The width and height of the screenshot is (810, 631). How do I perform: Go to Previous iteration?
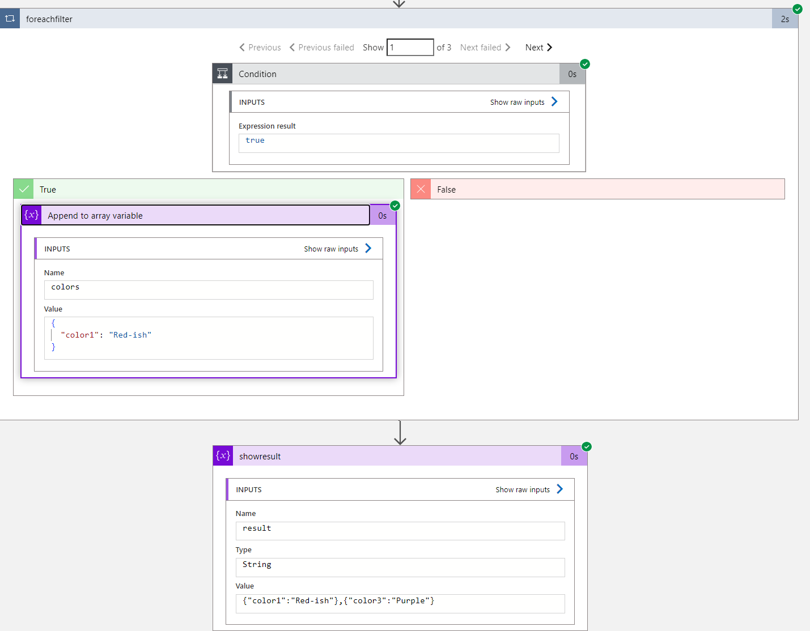(x=260, y=48)
